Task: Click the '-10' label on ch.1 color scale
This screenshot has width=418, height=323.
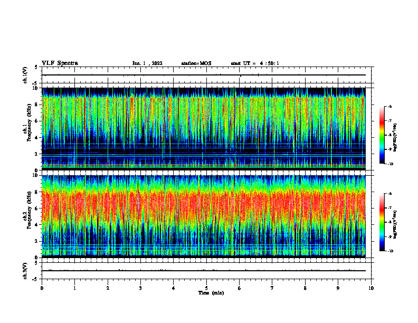Action: (x=391, y=164)
